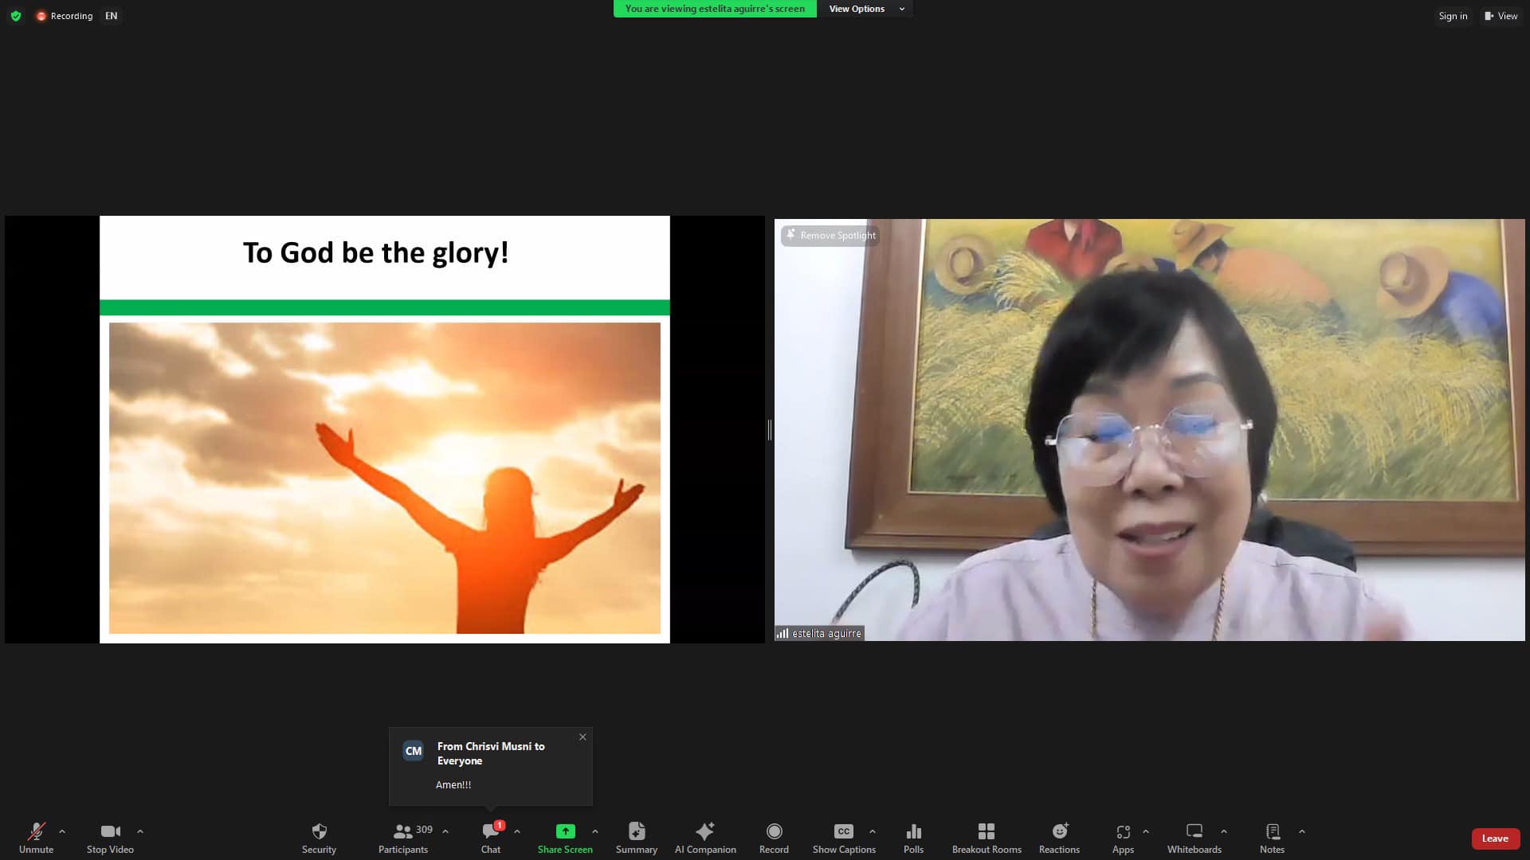Expand audio options arrow beside Unmute
This screenshot has height=860, width=1530.
62,831
